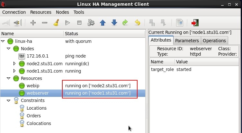Click the greyed standby node icon

click(152, 23)
